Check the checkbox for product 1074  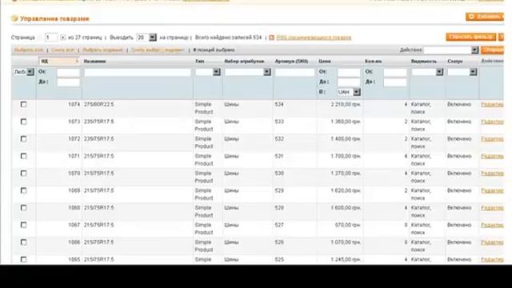[x=23, y=105]
